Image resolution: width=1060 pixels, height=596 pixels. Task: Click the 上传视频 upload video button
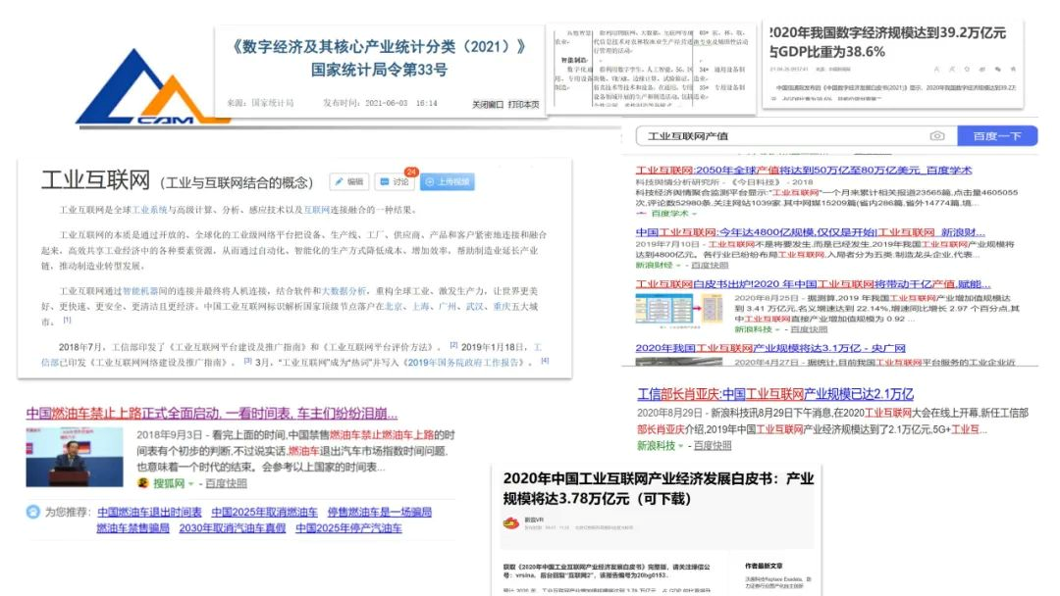coord(447,181)
